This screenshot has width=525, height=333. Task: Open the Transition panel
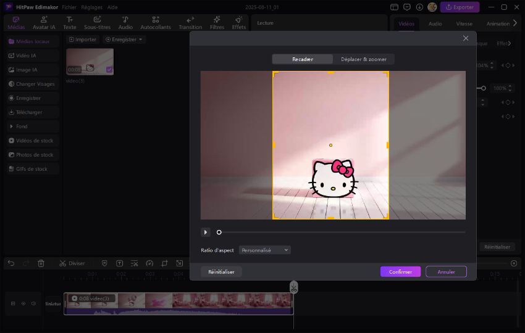pyautogui.click(x=190, y=23)
